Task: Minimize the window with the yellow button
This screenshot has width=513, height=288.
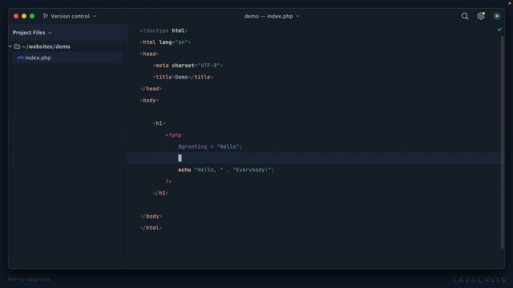Action: 24,16
